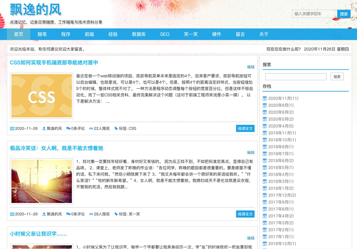Click the calendar icon beside 2019年11月(1) archive

point(265,133)
